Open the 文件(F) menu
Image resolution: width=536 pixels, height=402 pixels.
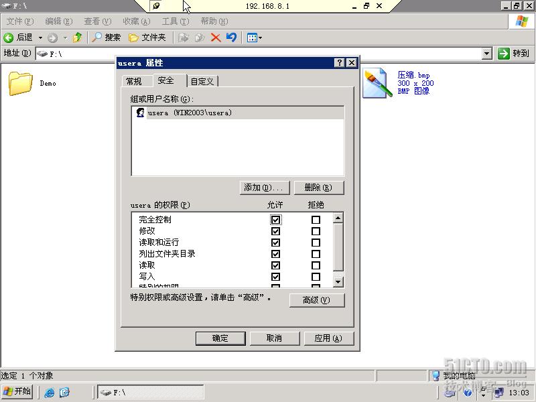click(20, 21)
